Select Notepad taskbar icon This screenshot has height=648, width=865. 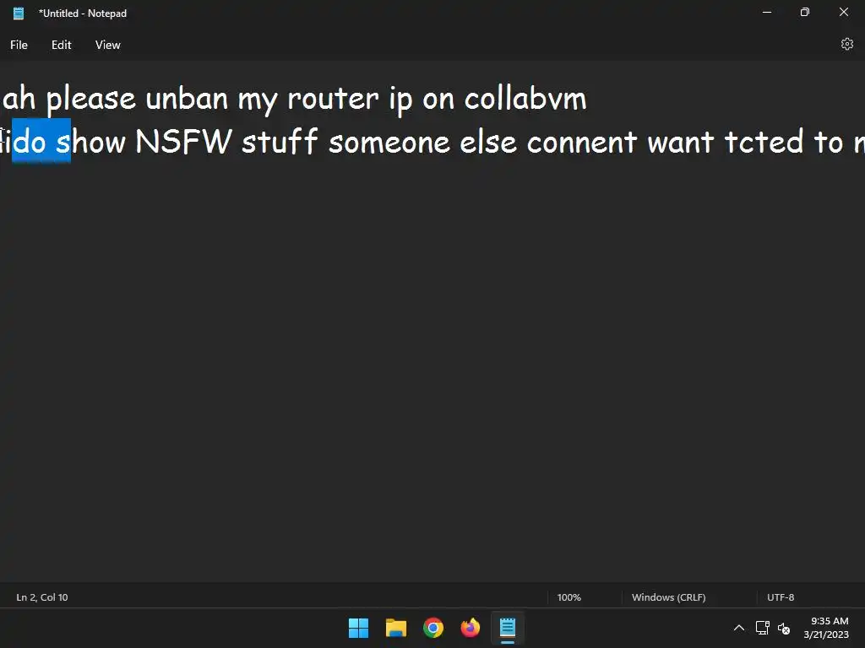508,628
